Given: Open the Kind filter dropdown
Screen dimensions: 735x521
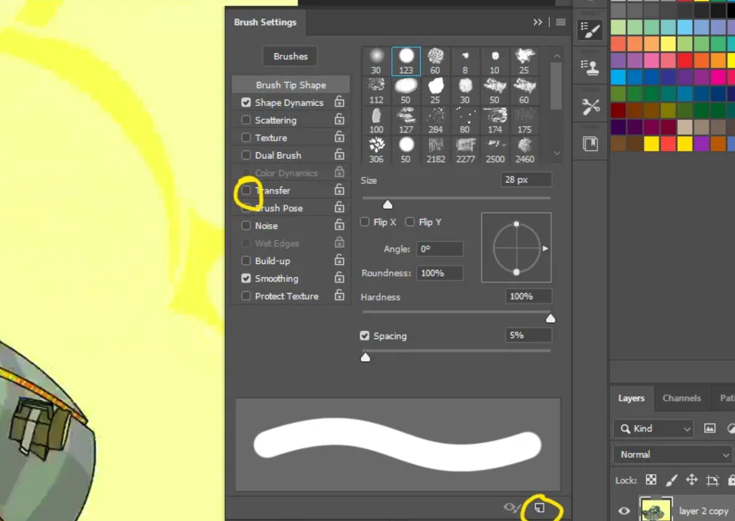Looking at the screenshot, I should pos(654,429).
